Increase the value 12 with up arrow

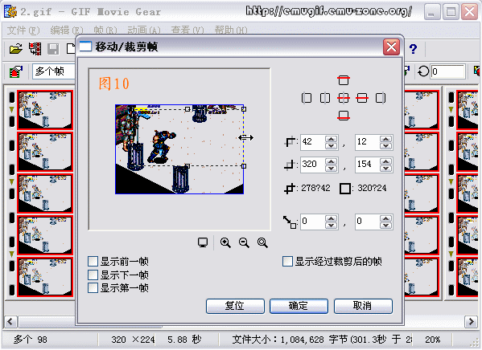pos(385,139)
